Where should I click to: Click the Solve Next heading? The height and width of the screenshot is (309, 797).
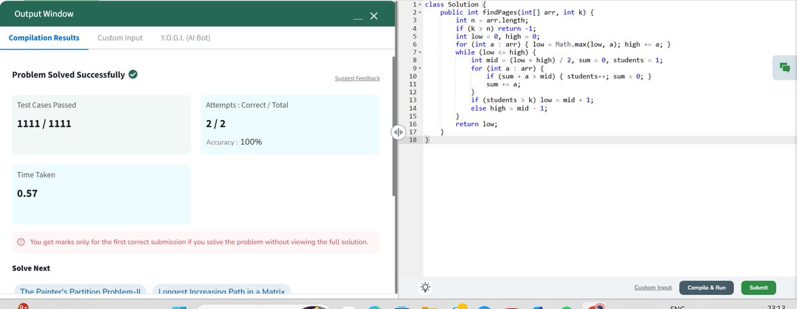coord(31,268)
